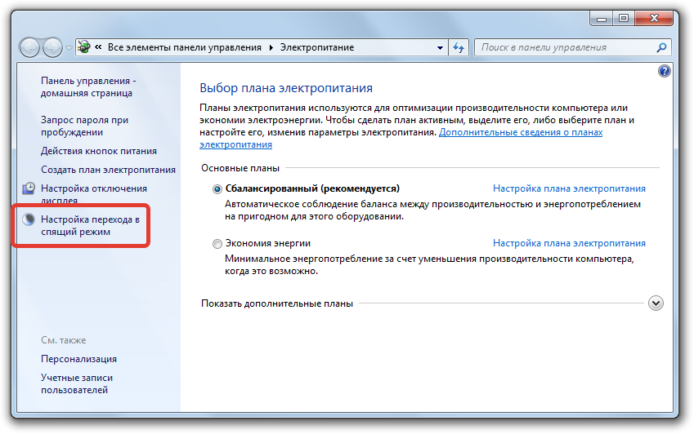
Task: Open 'Учетные записи пользователей' link
Action: click(x=77, y=383)
